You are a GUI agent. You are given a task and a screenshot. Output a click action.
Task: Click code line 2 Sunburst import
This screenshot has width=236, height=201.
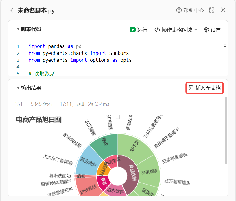(80, 53)
